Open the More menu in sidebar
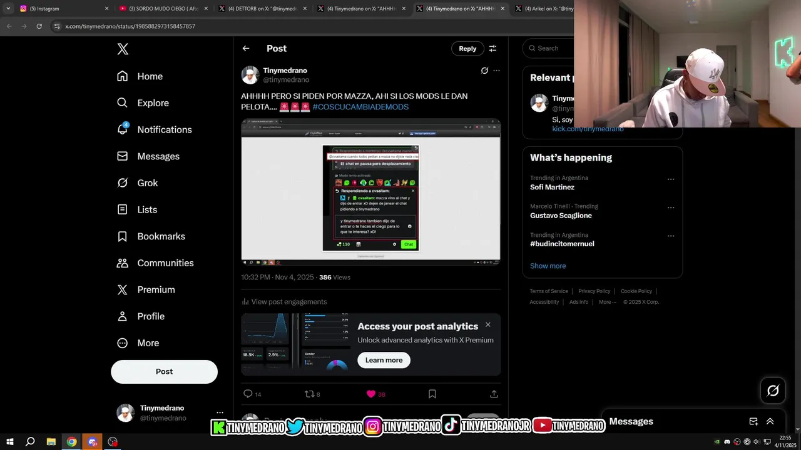The image size is (801, 450). (138, 343)
